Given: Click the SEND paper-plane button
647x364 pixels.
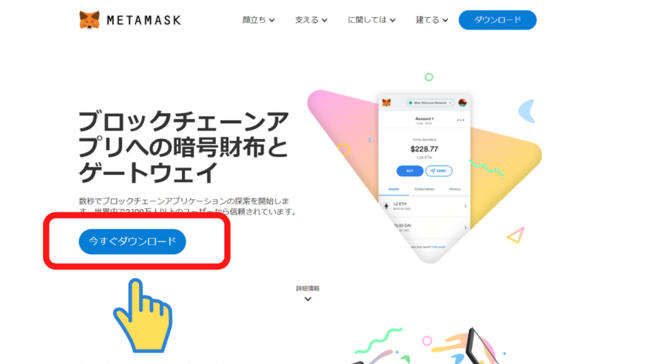Looking at the screenshot, I should [x=438, y=171].
